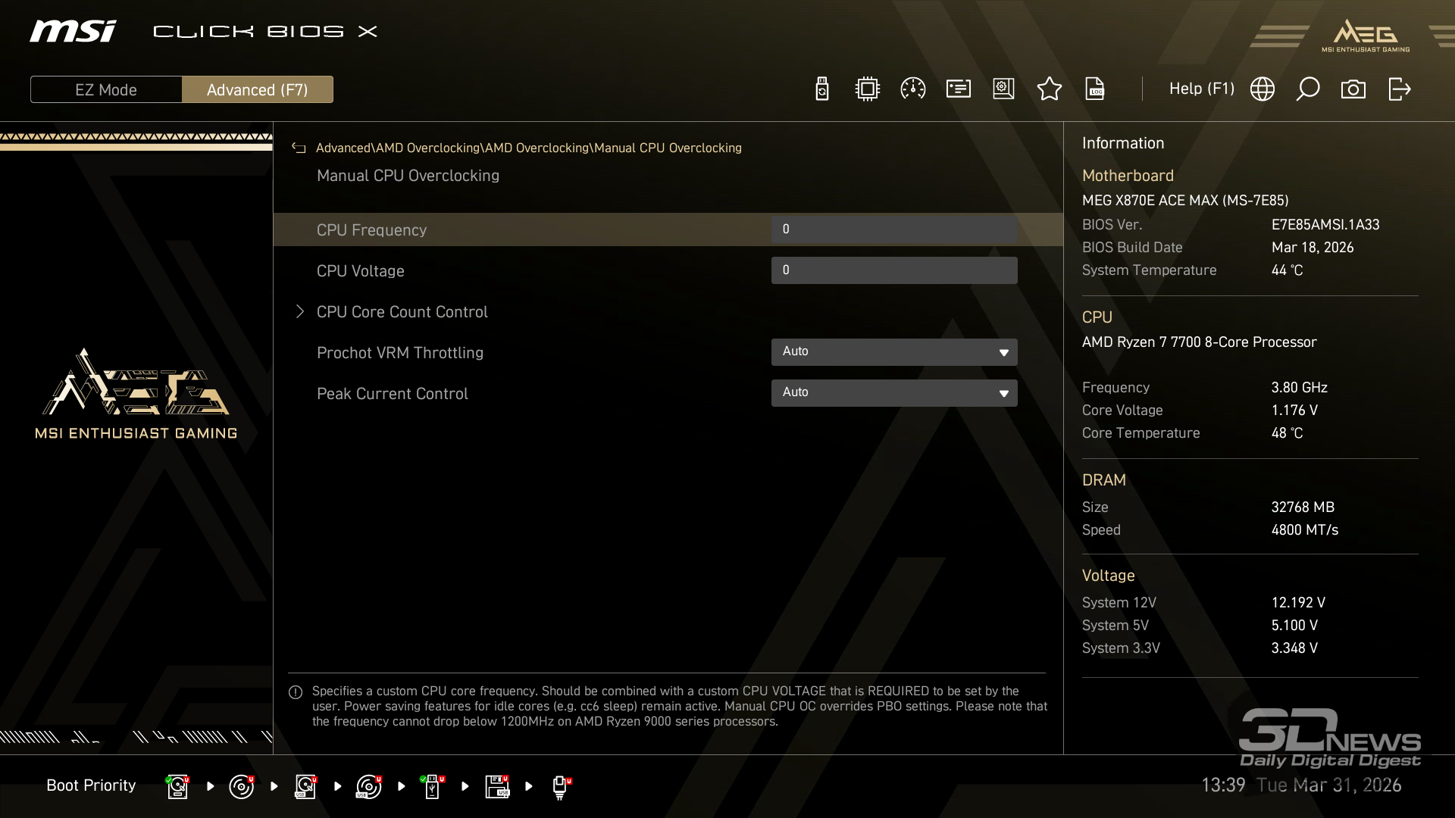
Task: Click the globe language icon
Action: (x=1262, y=89)
